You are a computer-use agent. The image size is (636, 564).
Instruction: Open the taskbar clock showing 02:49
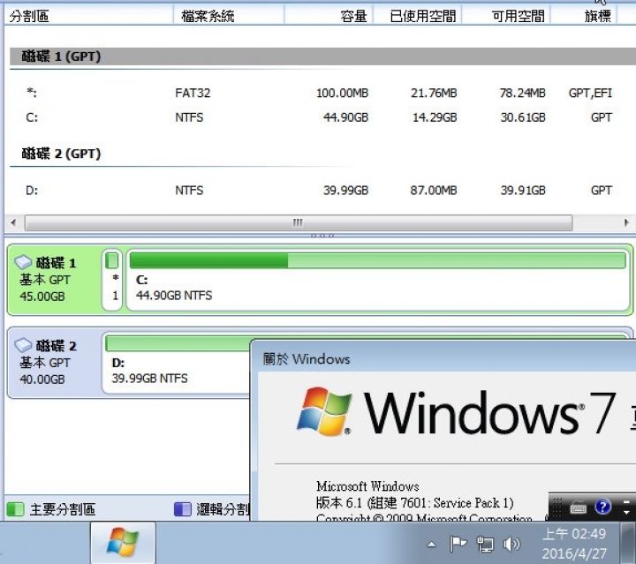574,544
